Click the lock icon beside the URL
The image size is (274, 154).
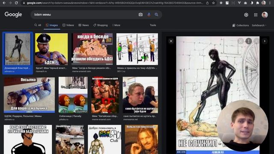point(24,3)
